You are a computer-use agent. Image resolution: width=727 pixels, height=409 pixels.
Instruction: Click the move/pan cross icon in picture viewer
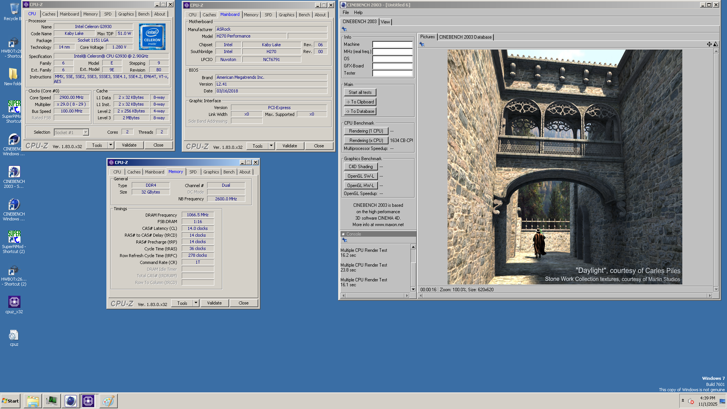[709, 44]
